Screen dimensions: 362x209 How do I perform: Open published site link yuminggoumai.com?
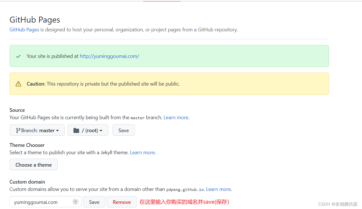[109, 56]
